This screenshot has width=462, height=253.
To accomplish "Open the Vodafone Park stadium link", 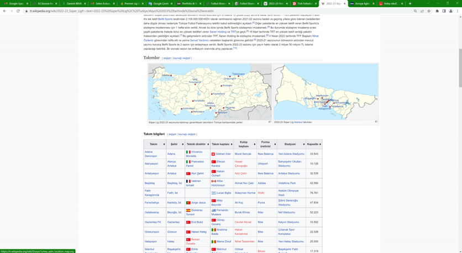I will [x=287, y=183].
